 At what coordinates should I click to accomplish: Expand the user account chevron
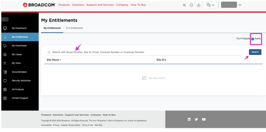tap(240, 5)
